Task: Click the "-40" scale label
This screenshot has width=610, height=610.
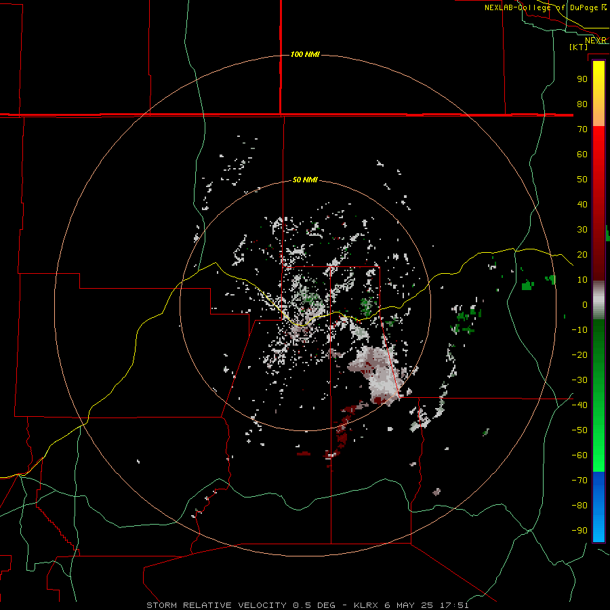Action: point(579,405)
